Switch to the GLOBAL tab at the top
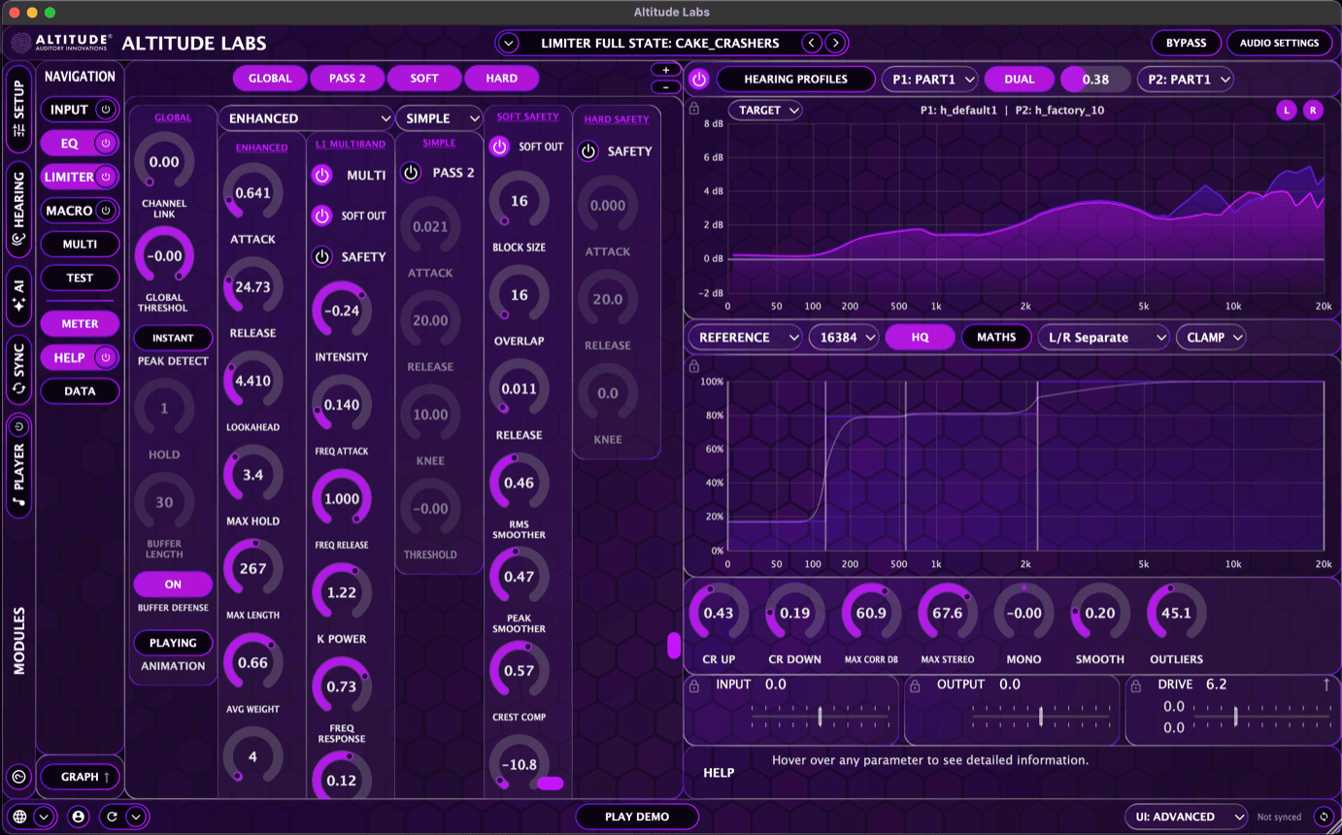 click(270, 78)
